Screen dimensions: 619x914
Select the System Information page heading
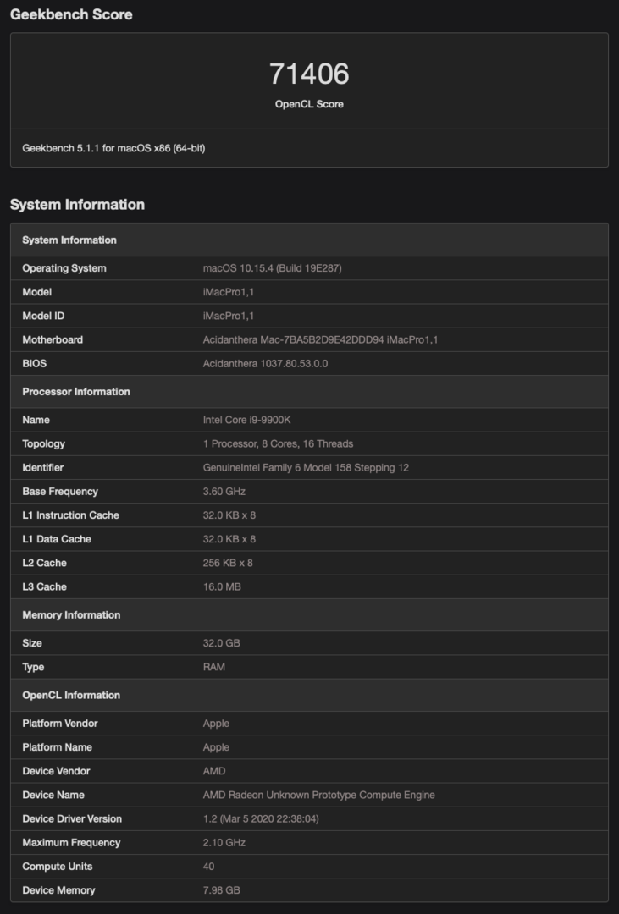pyautogui.click(x=77, y=204)
